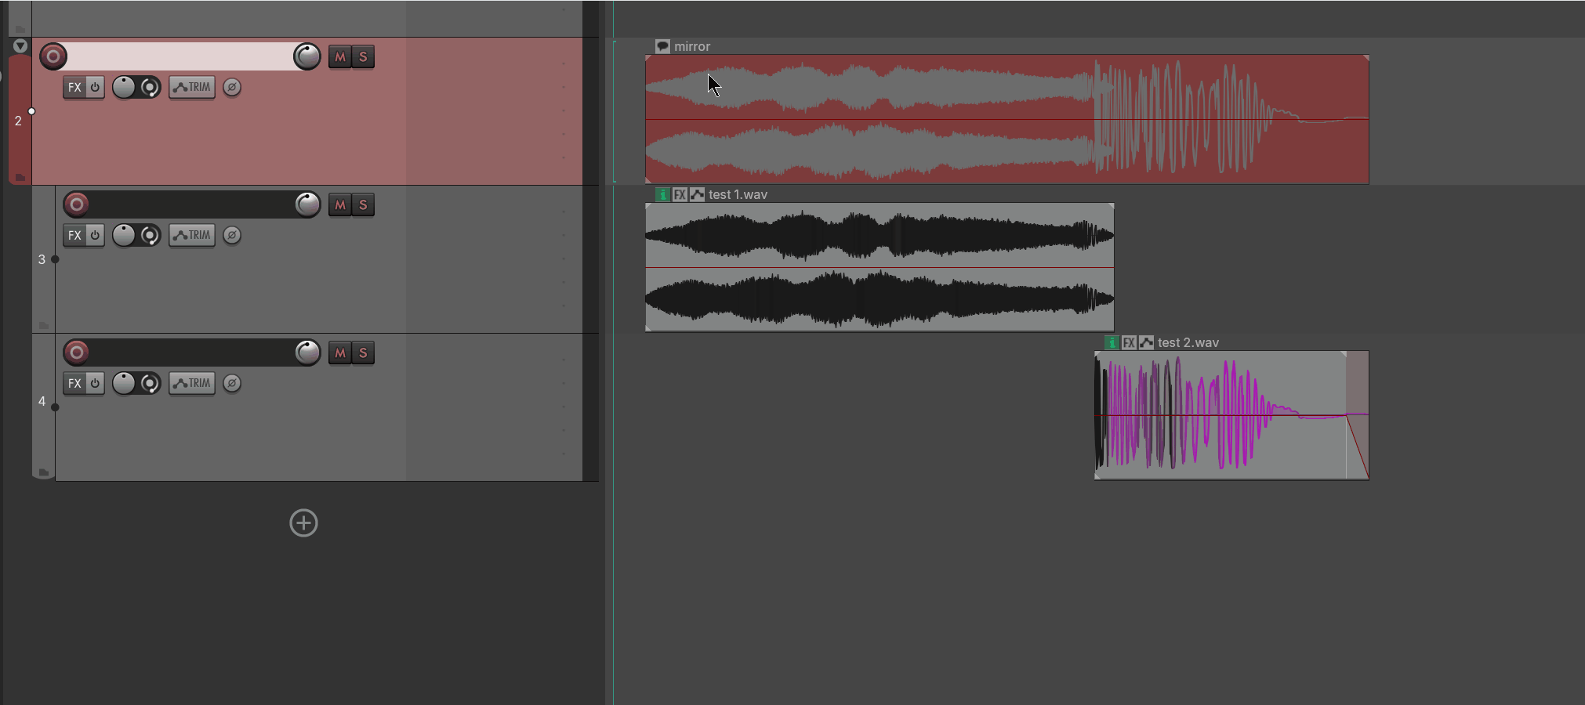Click the volume knob on track 2
The image size is (1585, 705).
tap(306, 56)
